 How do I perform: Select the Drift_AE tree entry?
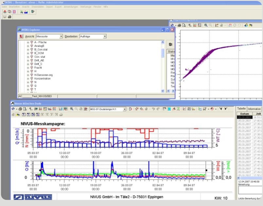[39, 60]
